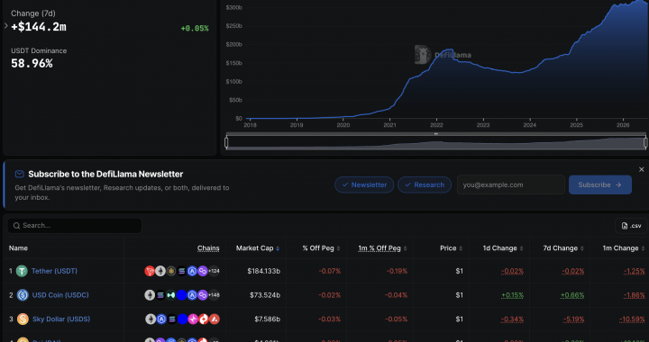Screen dimensions: 649x342
Task: Click the solid blue Base icon in USD Coin row
Action: coord(182,295)
